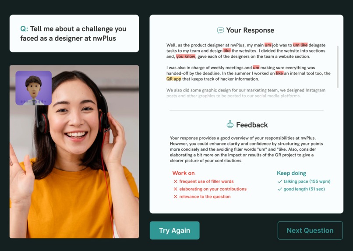Click the response transcript scrollbar
This screenshot has width=353, height=251.
coord(338,67)
